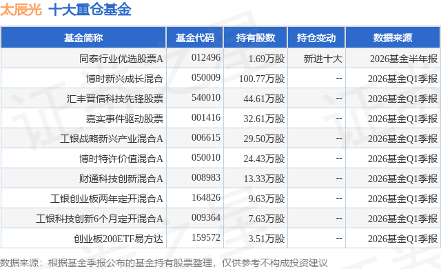The width and height of the screenshot is (441, 269).
Task: Click the 十大重仓基金 heading
Action: tap(90, 10)
